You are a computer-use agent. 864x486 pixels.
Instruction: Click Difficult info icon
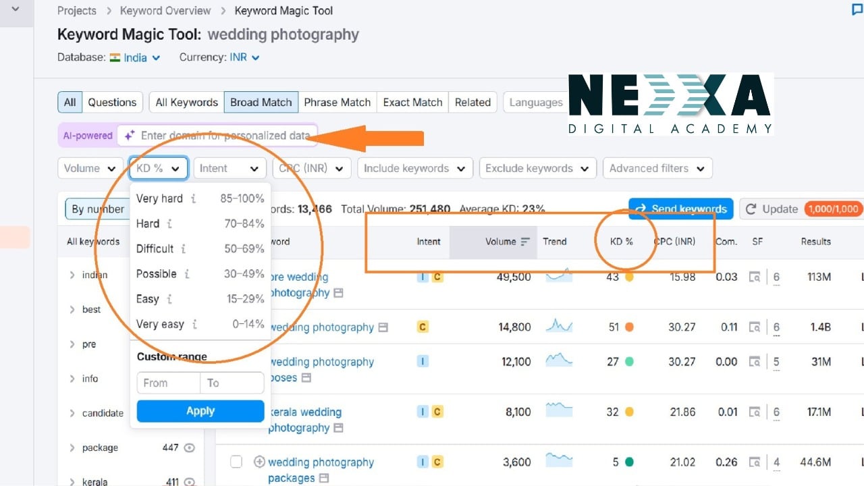pyautogui.click(x=183, y=249)
